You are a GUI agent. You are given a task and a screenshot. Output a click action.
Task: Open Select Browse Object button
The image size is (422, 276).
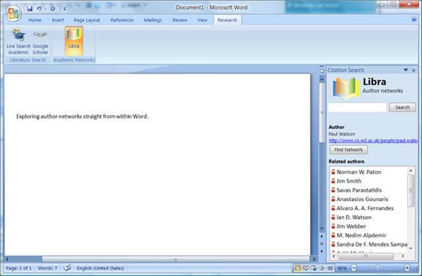point(322,244)
